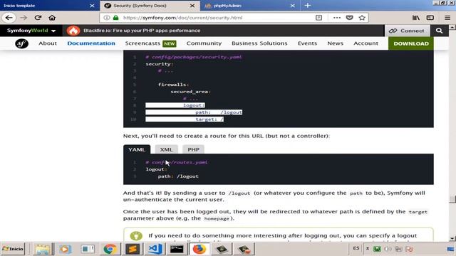
Task: Select the YAML code tab
Action: coord(137,149)
